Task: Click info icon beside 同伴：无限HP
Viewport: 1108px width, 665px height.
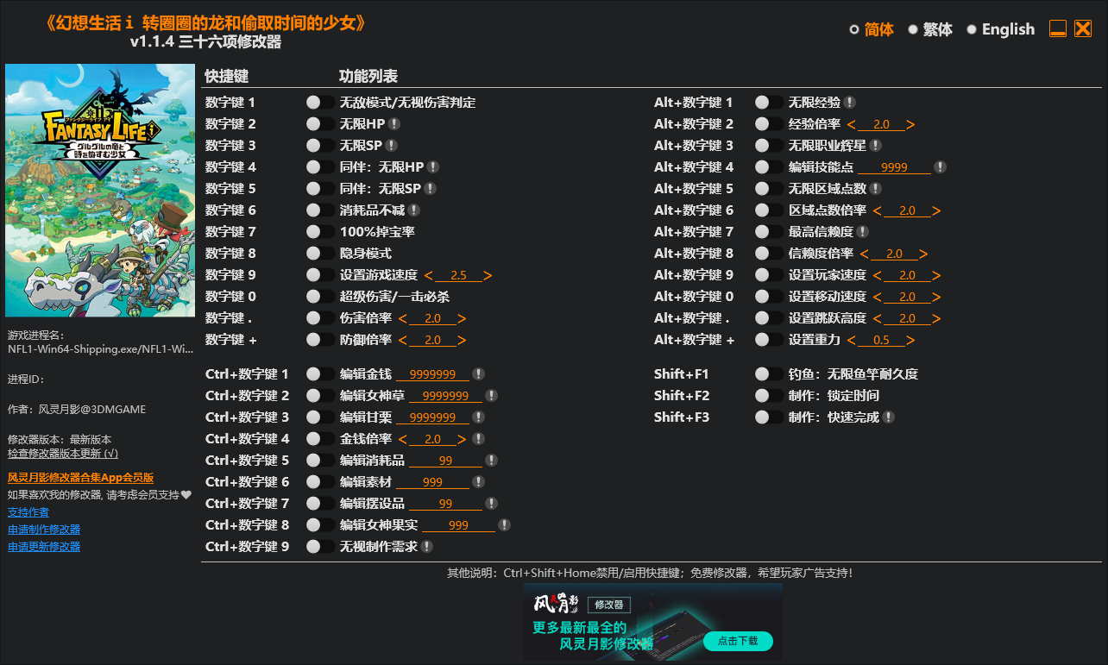Action: tap(433, 167)
